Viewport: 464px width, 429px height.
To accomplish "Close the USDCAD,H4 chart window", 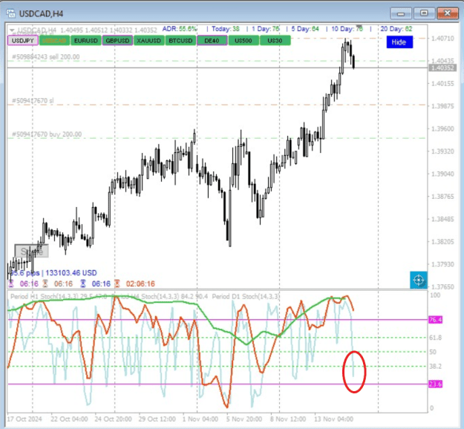I will 448,13.
